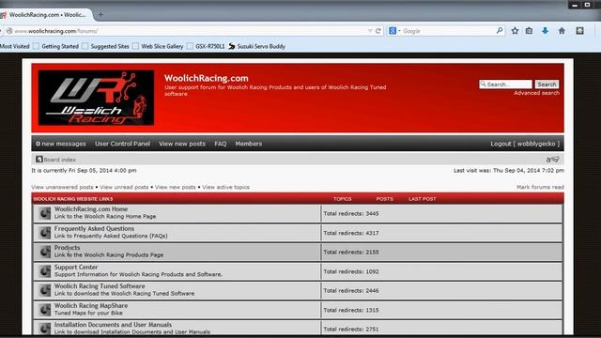Open Woolich Racing Website Links category header
Image resolution: width=601 pixels, height=338 pixels.
(73, 199)
